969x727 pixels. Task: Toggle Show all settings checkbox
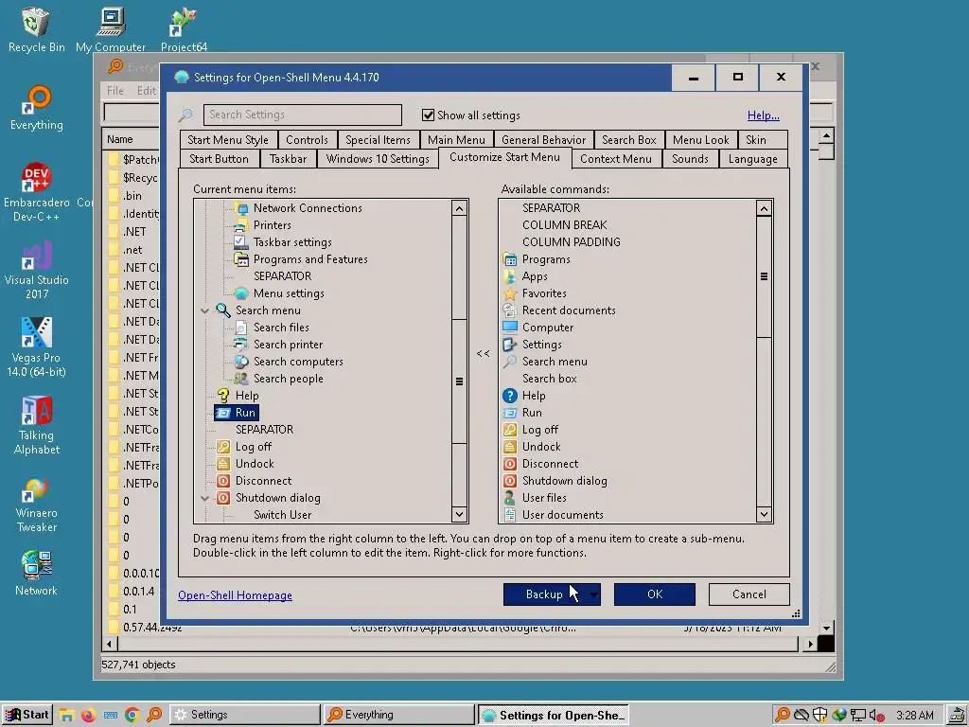click(428, 115)
